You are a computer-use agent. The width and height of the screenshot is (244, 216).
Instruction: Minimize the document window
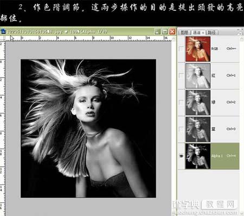[158, 32]
